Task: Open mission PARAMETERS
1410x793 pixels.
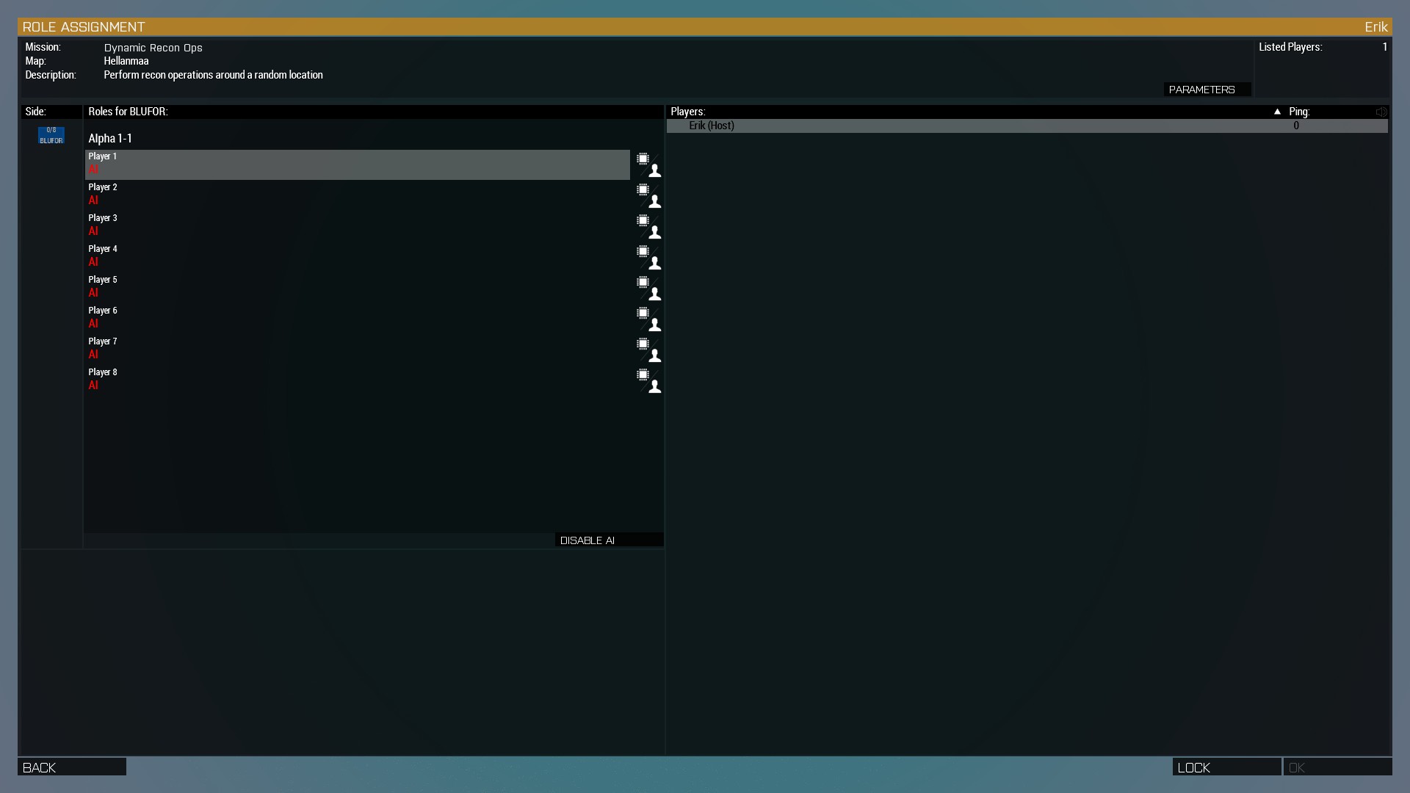Action: coord(1207,90)
